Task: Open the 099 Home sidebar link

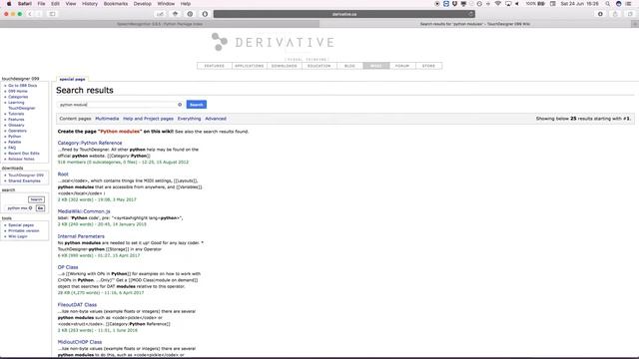Action: [x=18, y=91]
